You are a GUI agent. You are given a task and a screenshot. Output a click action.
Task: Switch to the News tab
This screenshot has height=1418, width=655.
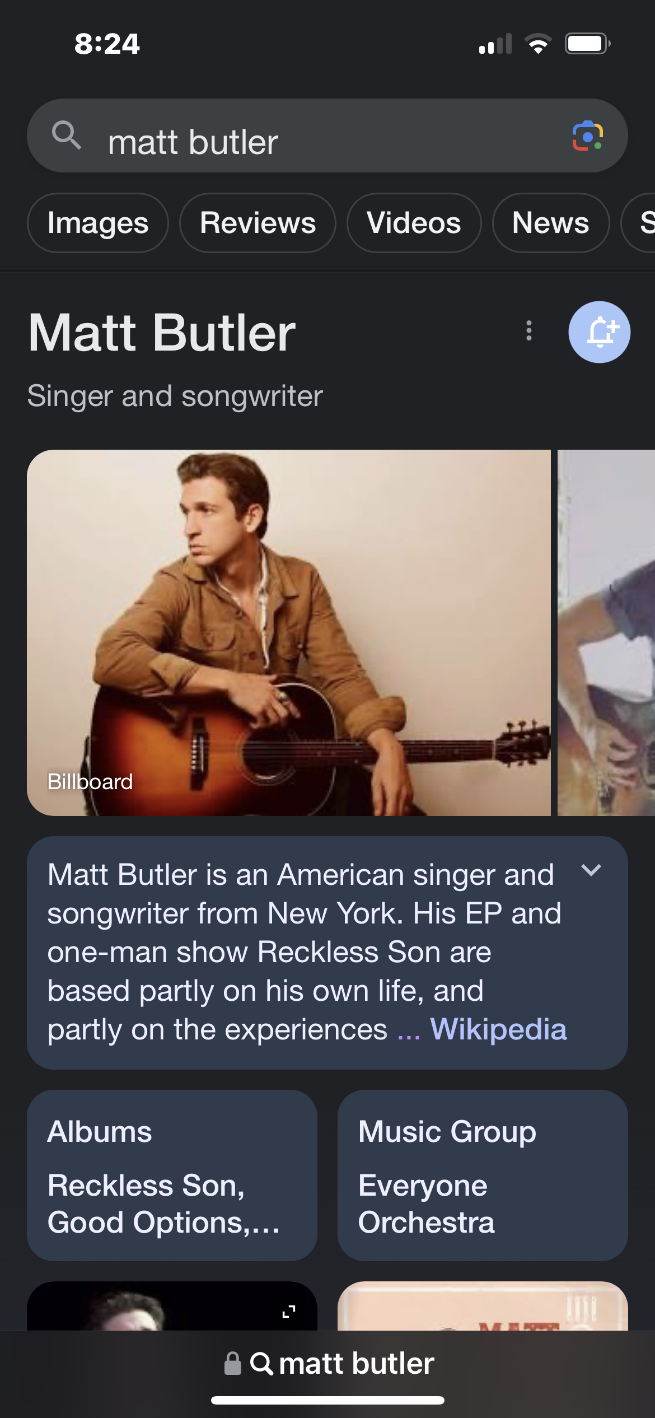coord(550,223)
